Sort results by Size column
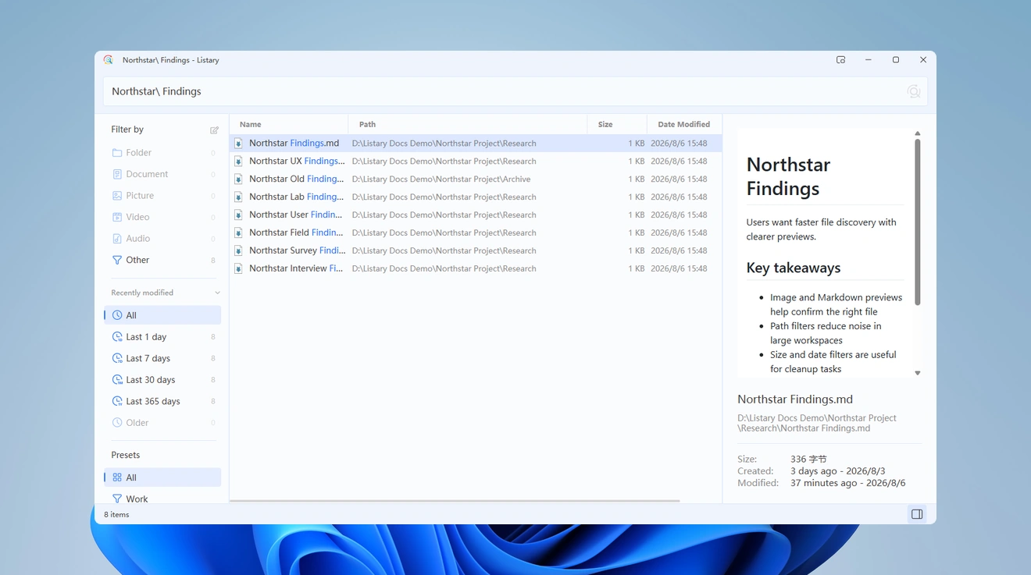Image resolution: width=1031 pixels, height=575 pixels. tap(617, 124)
